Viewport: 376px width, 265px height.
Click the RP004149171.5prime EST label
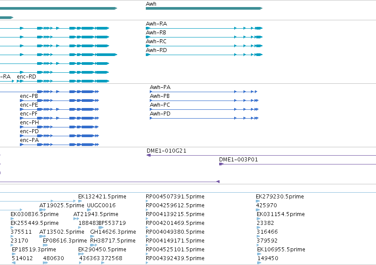coord(175,241)
